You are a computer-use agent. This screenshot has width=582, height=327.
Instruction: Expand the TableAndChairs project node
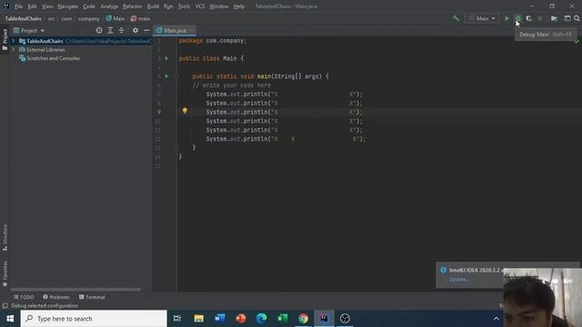coord(14,41)
